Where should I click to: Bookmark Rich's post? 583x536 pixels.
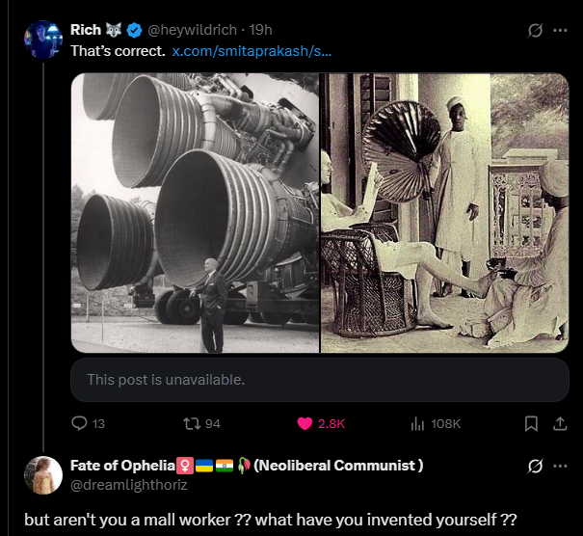click(x=531, y=423)
